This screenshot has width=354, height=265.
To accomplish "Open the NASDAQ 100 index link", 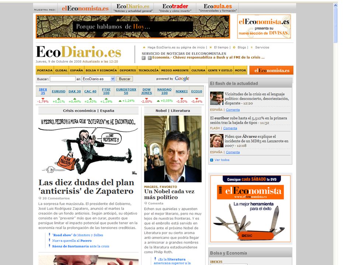I will pos(164,91).
